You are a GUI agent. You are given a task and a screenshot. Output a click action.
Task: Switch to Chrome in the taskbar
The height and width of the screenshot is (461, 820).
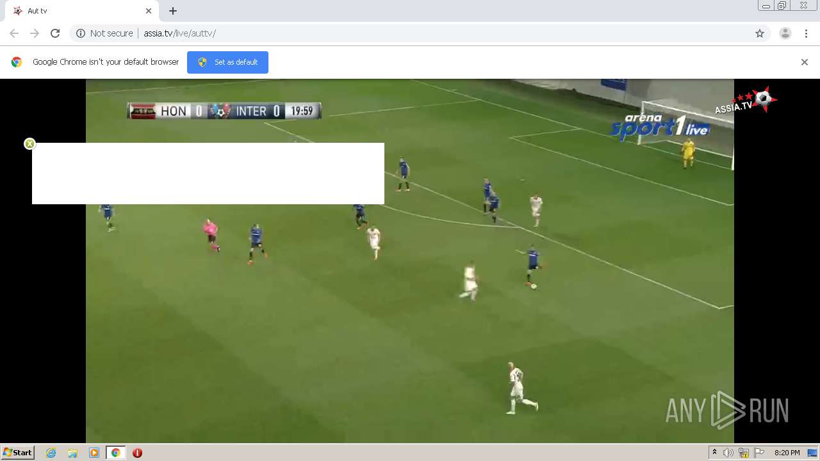pos(115,453)
